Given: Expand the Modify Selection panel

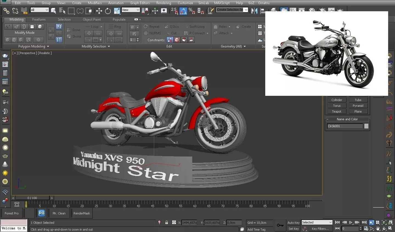Looking at the screenshot, I should pos(96,46).
